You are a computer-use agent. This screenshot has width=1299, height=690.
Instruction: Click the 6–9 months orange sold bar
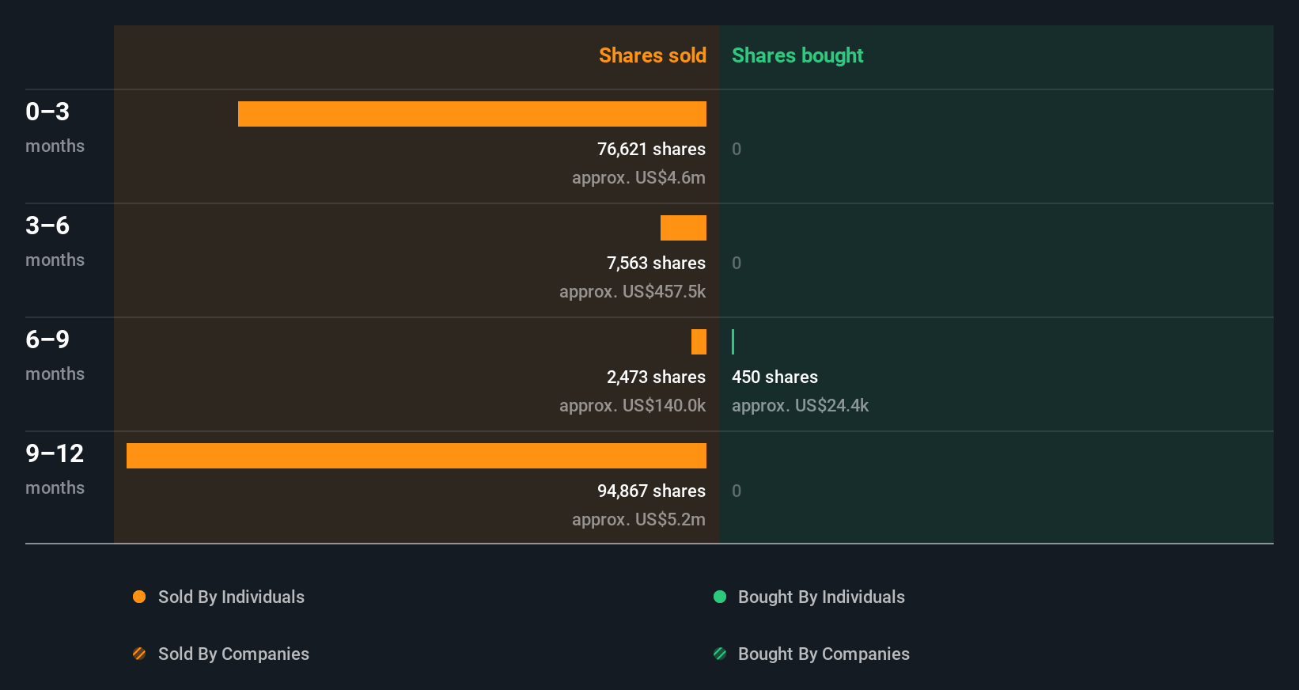pos(699,342)
